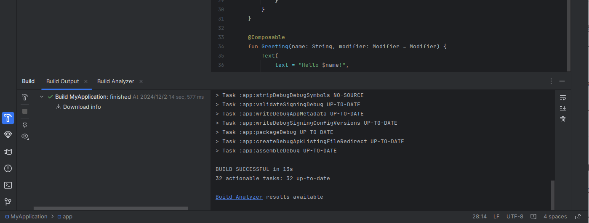Select the Build MyApplication: finished row

[122, 97]
